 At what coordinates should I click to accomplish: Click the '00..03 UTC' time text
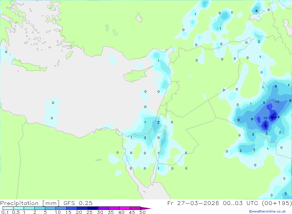pos(240,203)
